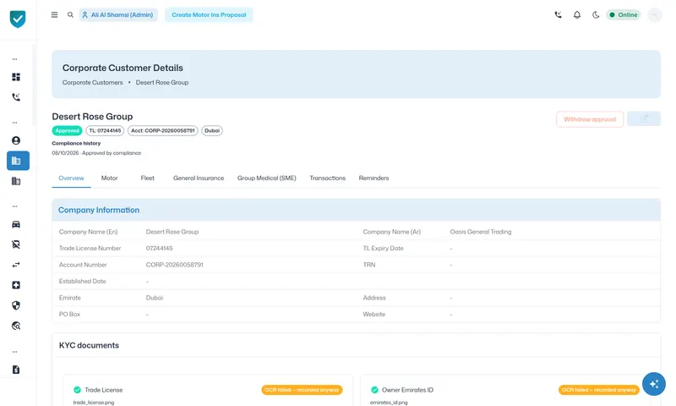Click the edit pencil button
Viewport: 676px width, 406px height.
point(644,119)
